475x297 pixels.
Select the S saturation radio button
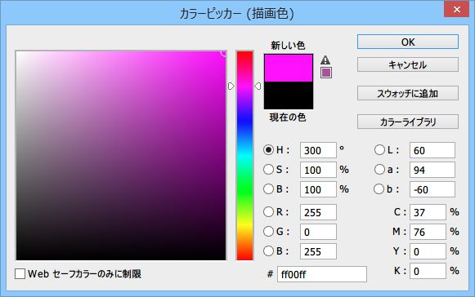[x=268, y=170]
